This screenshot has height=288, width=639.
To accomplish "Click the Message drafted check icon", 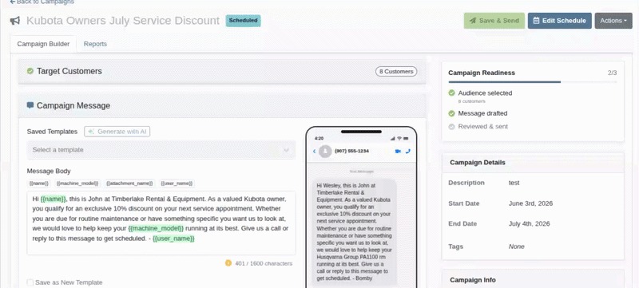I will click(x=451, y=113).
